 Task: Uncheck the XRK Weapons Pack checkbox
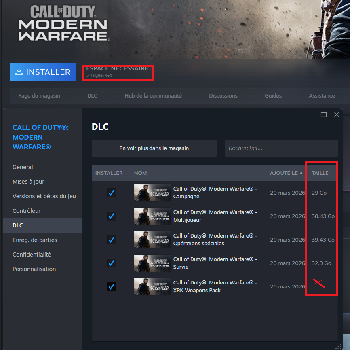pyautogui.click(x=112, y=286)
